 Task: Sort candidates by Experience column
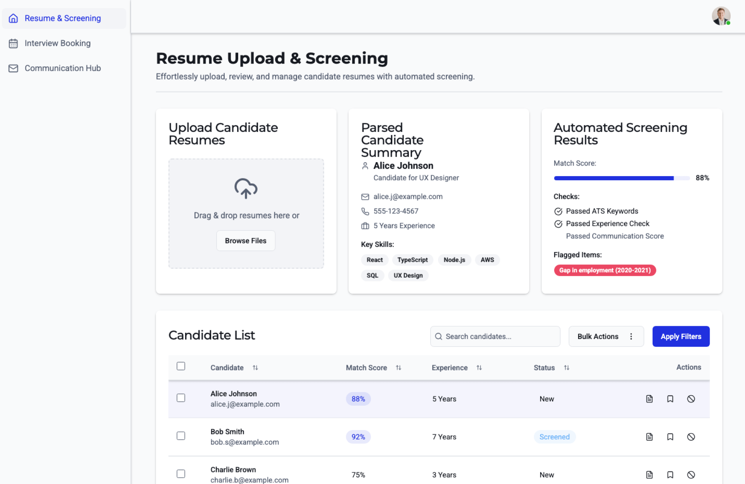pos(479,368)
